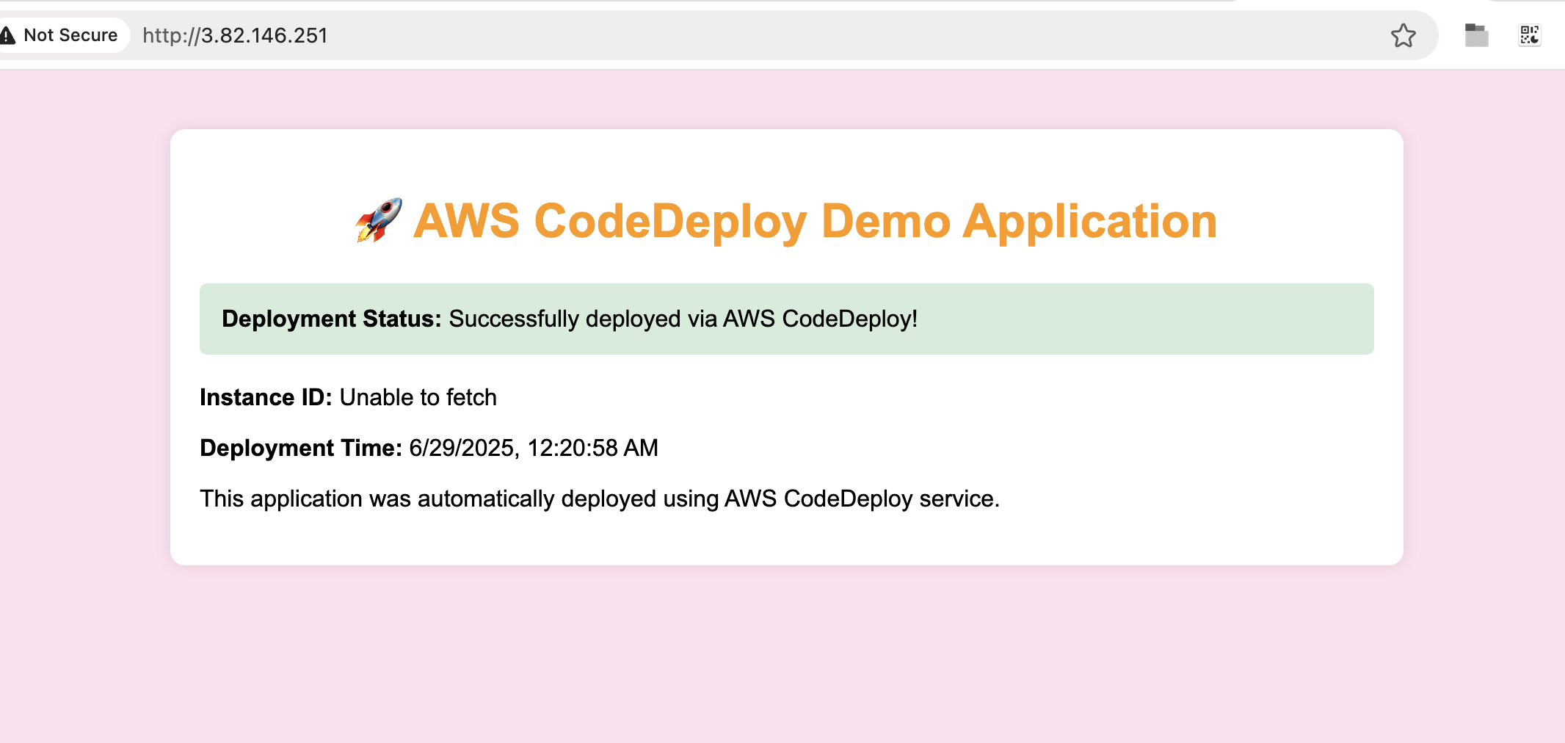Click the Instance ID label

pos(266,397)
